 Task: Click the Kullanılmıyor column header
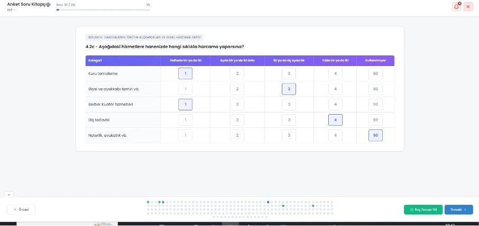[375, 61]
